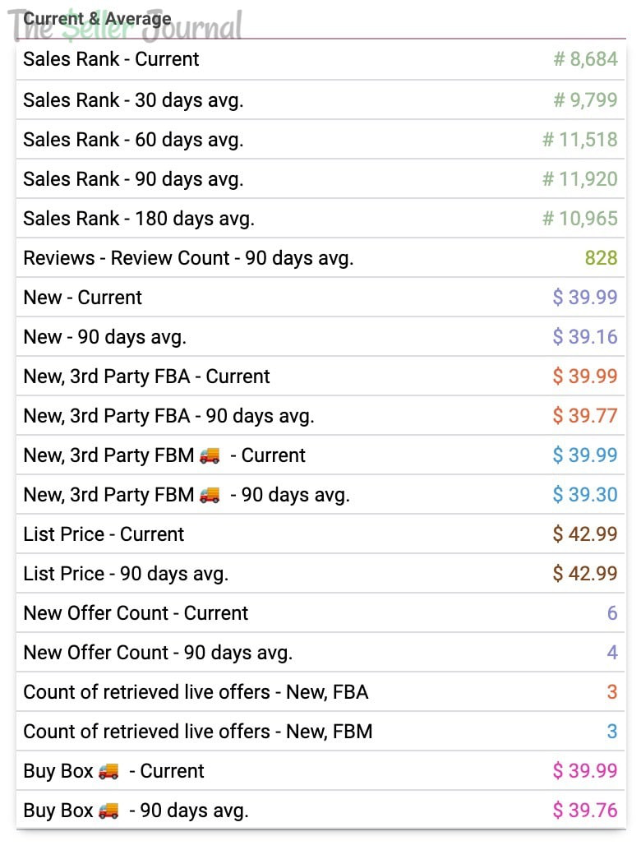
Task: Select the # 8,684 current sales rank value
Action: pyautogui.click(x=584, y=60)
